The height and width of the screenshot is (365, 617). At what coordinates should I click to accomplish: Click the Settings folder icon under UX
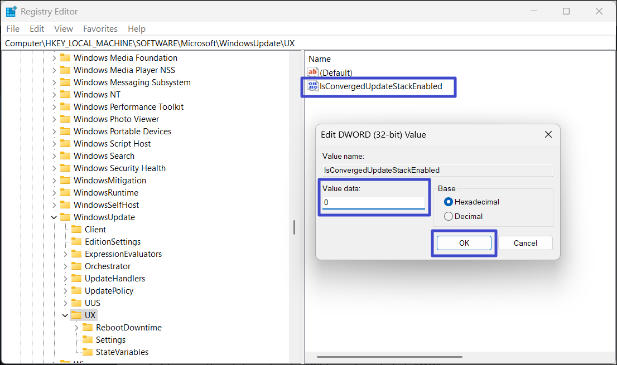tap(88, 340)
